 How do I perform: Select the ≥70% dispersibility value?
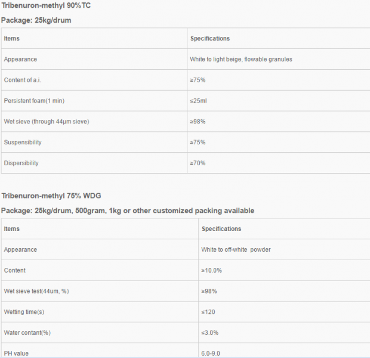point(198,163)
